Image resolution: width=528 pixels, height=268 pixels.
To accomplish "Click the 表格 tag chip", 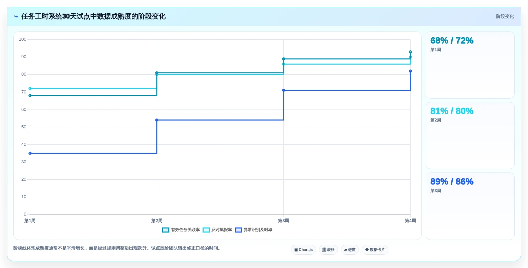I will pyautogui.click(x=329, y=250).
